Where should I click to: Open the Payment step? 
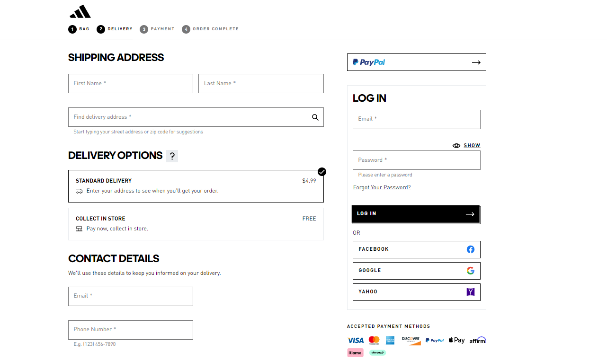click(x=157, y=29)
